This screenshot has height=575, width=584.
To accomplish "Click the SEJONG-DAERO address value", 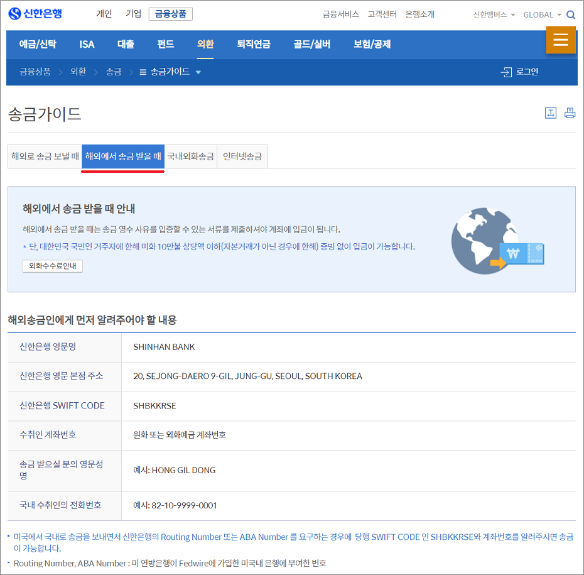I will [247, 376].
